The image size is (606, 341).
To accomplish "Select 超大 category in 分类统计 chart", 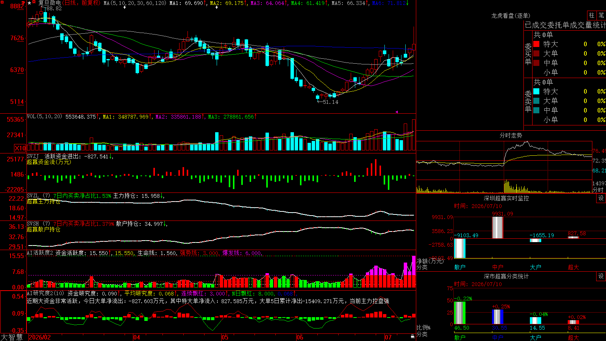I will 573,337.
